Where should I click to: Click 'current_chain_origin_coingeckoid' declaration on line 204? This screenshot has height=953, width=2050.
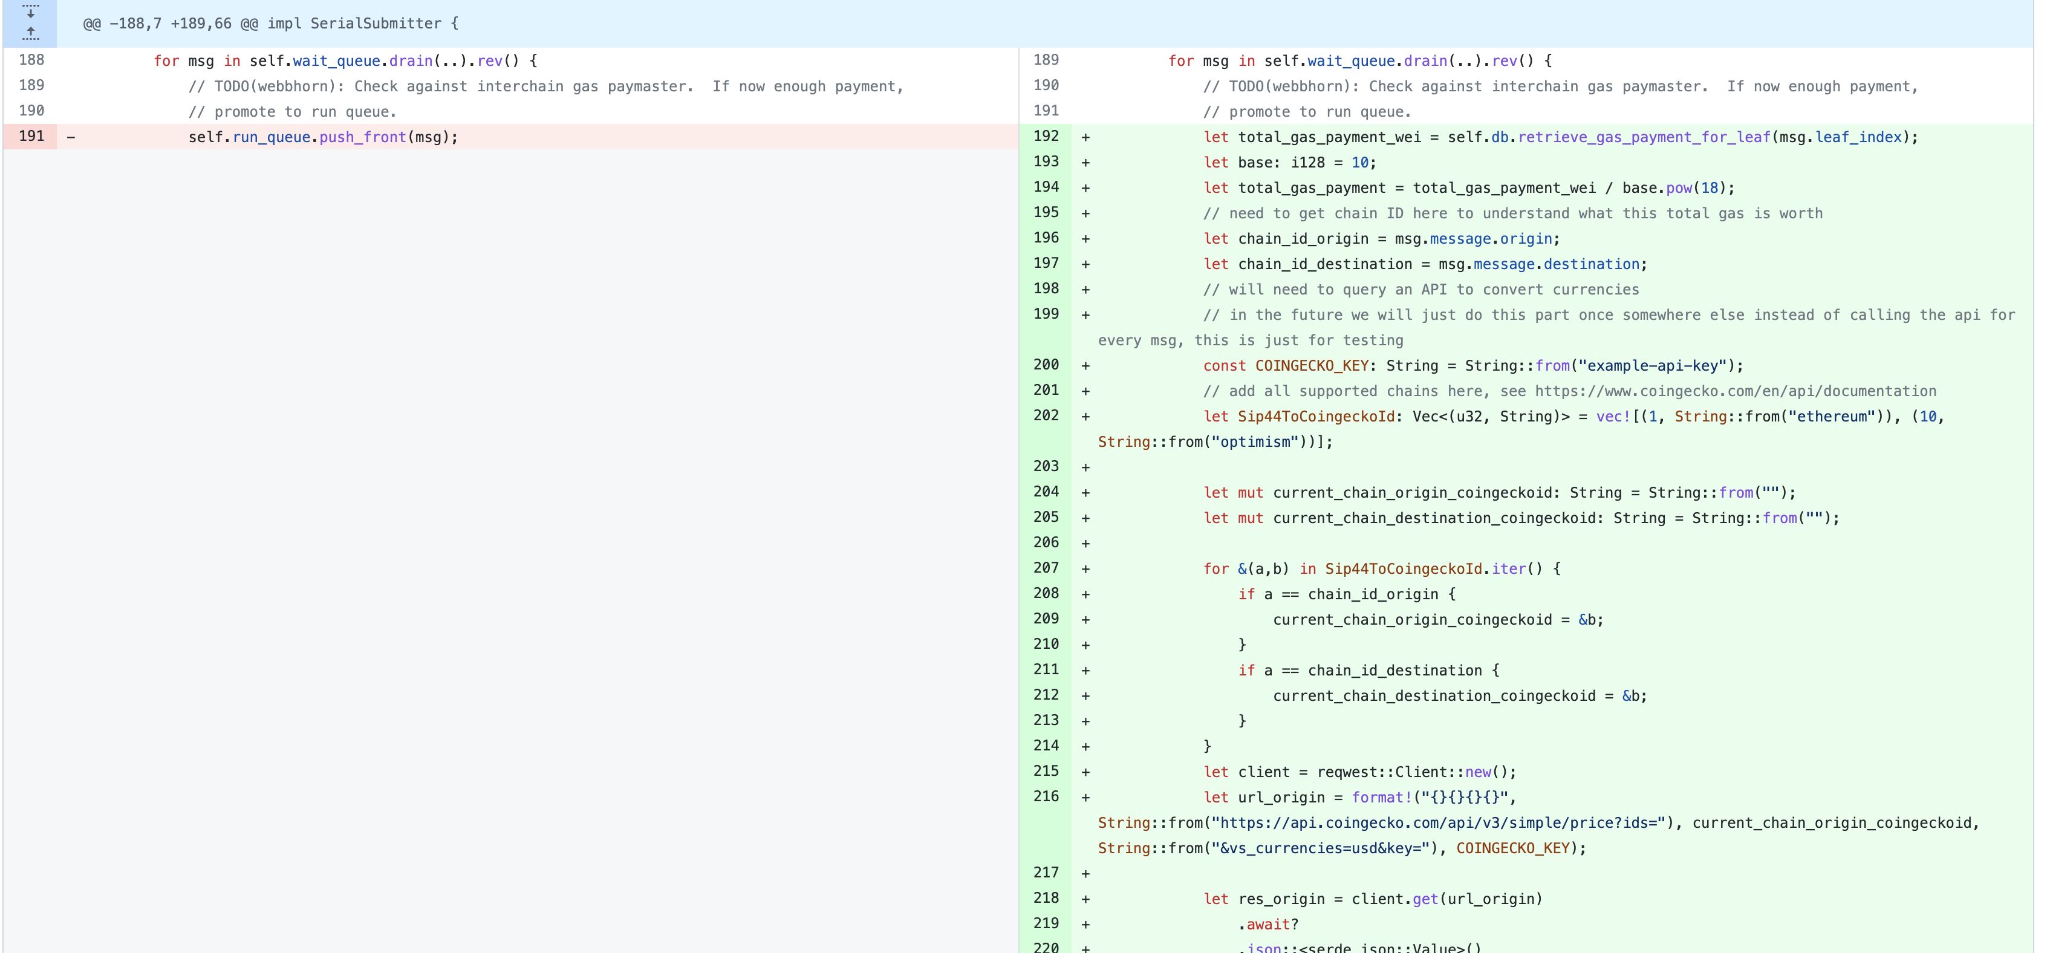(1413, 493)
